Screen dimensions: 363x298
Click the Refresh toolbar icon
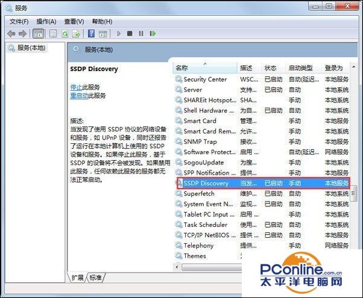point(65,34)
